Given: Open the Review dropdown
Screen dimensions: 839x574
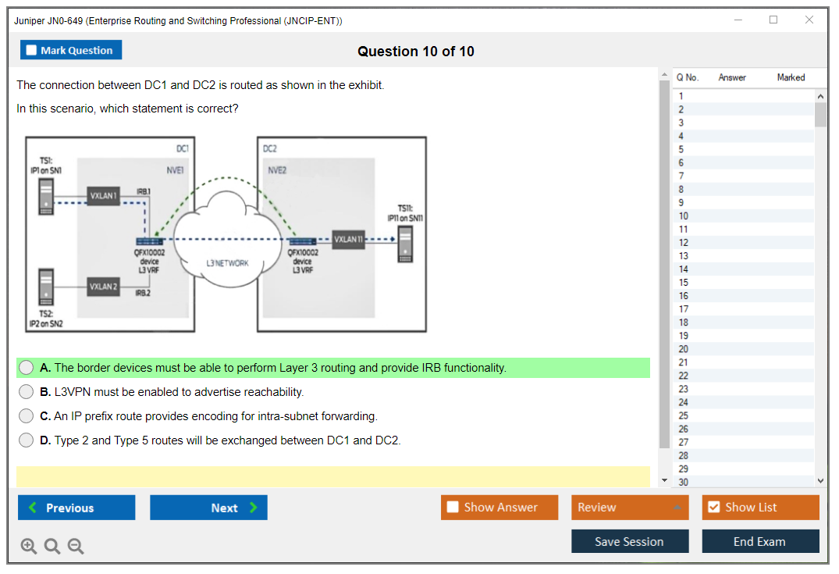Looking at the screenshot, I should pyautogui.click(x=629, y=508).
